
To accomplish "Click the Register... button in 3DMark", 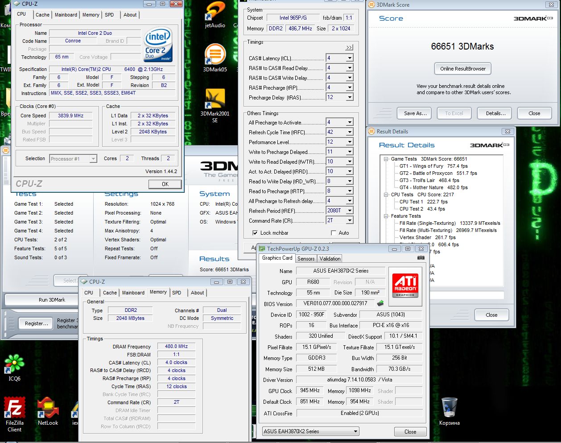I will point(37,323).
